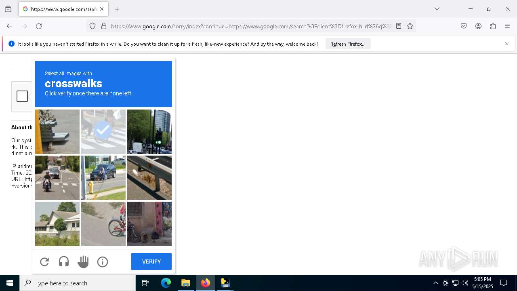The width and height of the screenshot is (517, 291).
Task: Open the volume speaker tray icon
Action: tap(465, 283)
